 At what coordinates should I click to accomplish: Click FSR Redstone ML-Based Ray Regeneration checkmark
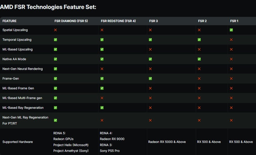102,108
